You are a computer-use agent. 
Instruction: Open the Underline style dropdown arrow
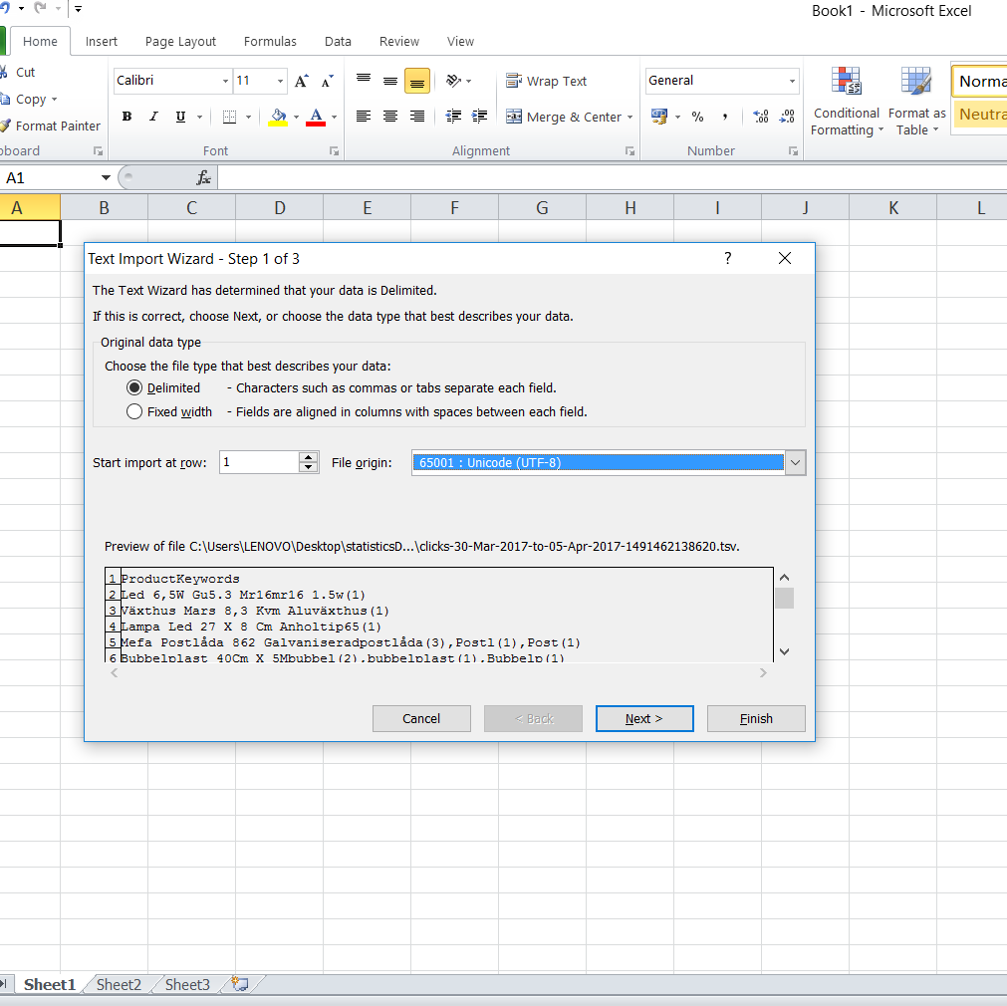200,117
